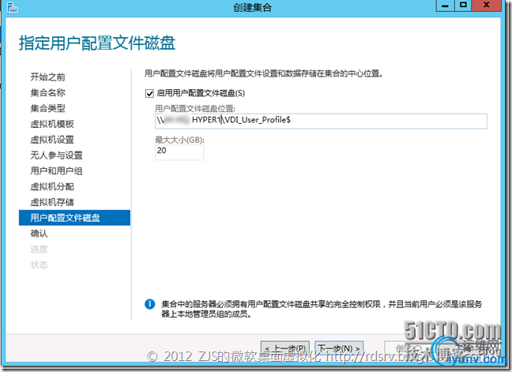
Task: Click the wizard icon in the title bar
Action: click(12, 7)
